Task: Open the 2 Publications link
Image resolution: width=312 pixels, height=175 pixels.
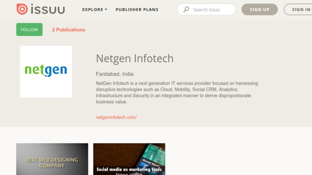Action: pos(68,30)
